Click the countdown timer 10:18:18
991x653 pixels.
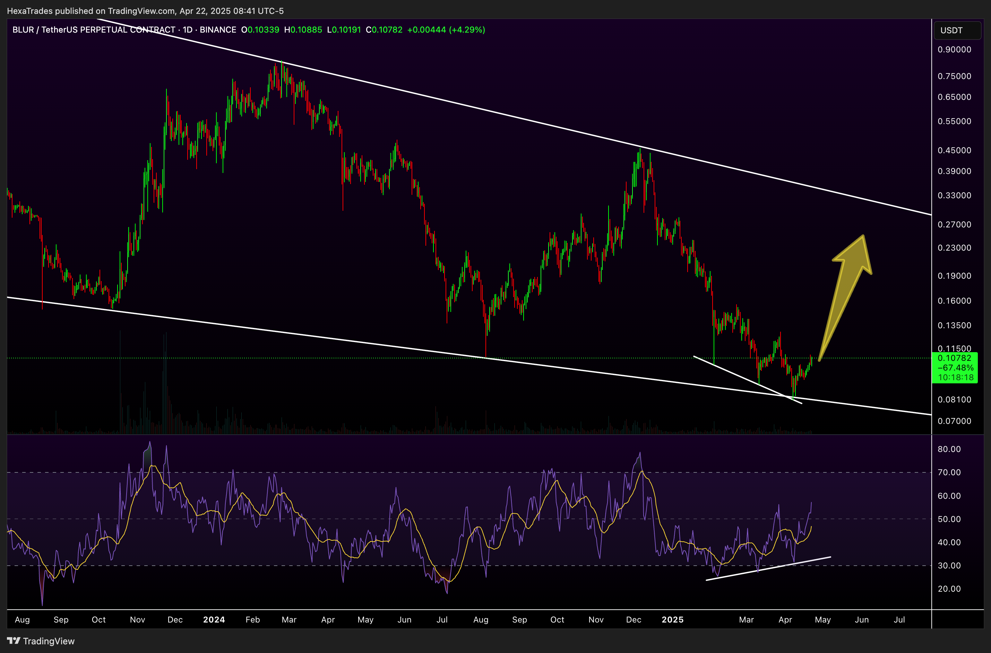click(x=956, y=378)
